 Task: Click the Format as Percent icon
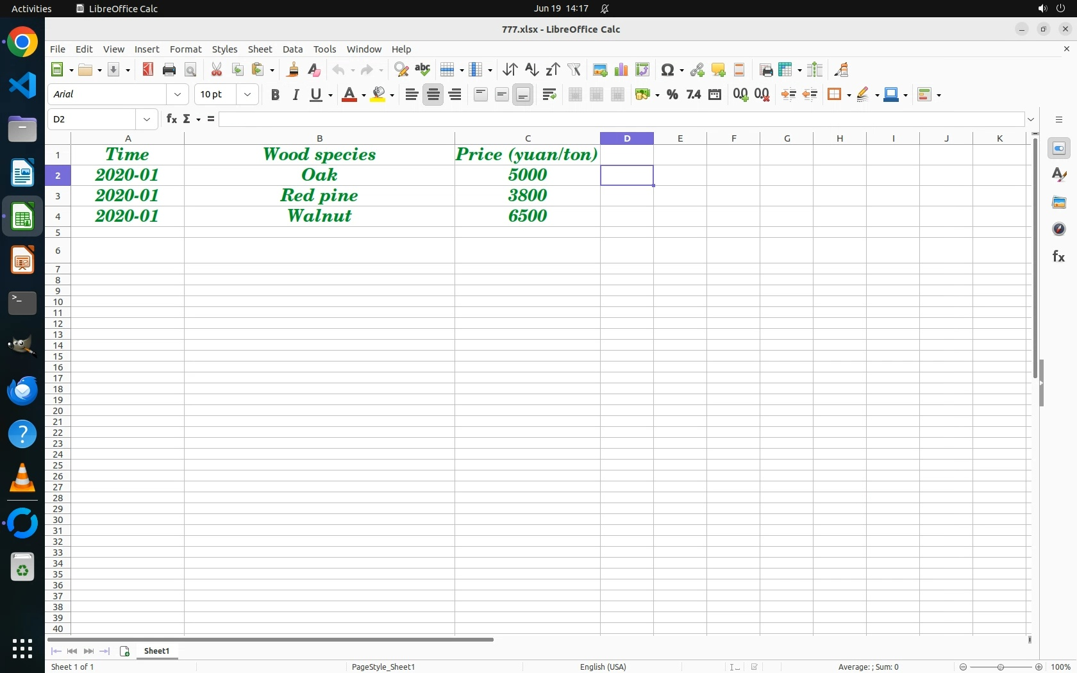pos(672,95)
